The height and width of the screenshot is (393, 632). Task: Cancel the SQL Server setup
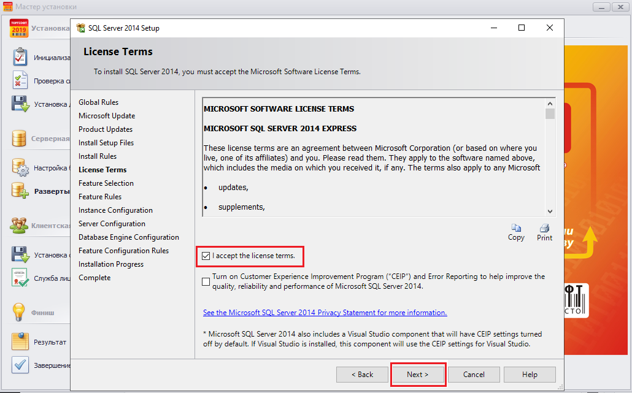[474, 375]
